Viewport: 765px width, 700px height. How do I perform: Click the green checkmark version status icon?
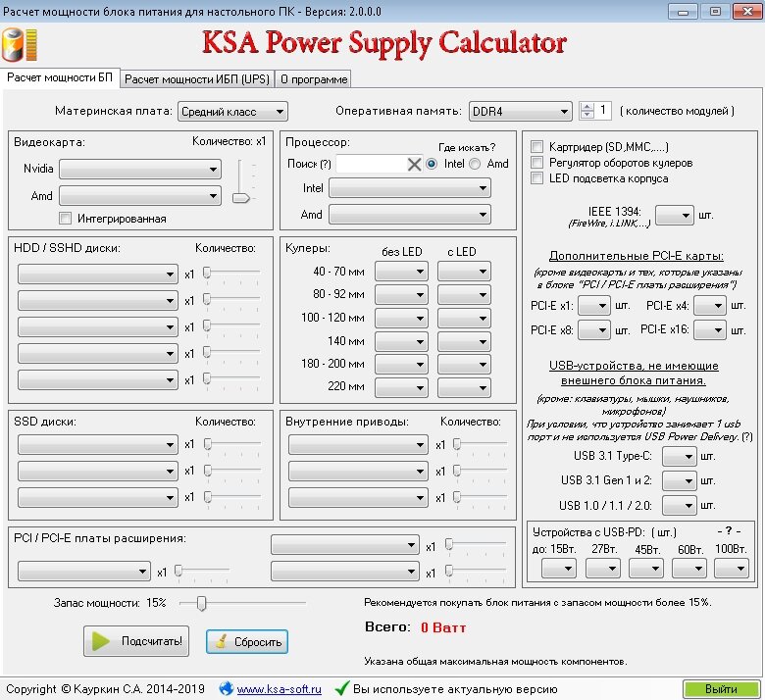pyautogui.click(x=342, y=688)
